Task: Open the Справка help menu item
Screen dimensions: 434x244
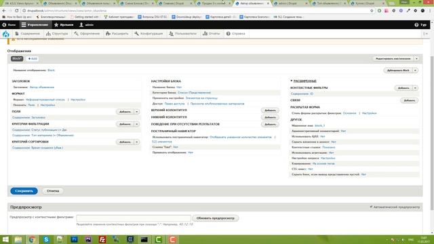Action: 235,33
